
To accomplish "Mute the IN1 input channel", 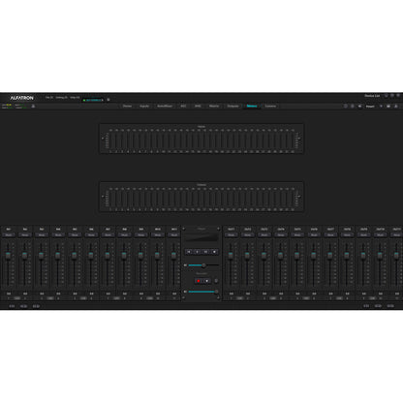I will (9, 234).
